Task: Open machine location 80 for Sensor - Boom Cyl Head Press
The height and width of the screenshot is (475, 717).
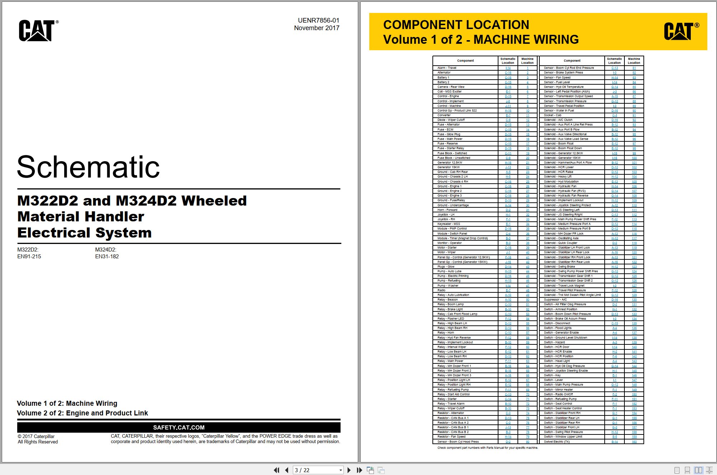Action: (x=527, y=442)
